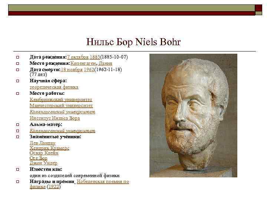Click "один из создателей современной физики" text

(75, 176)
